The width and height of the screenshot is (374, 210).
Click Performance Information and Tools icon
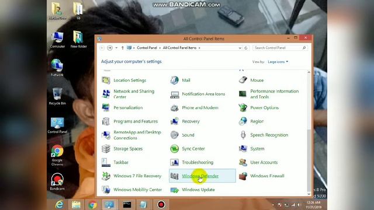pos(243,94)
